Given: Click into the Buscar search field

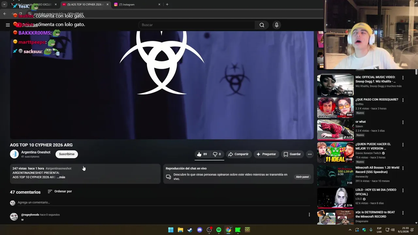Looking at the screenshot, I should [x=197, y=25].
